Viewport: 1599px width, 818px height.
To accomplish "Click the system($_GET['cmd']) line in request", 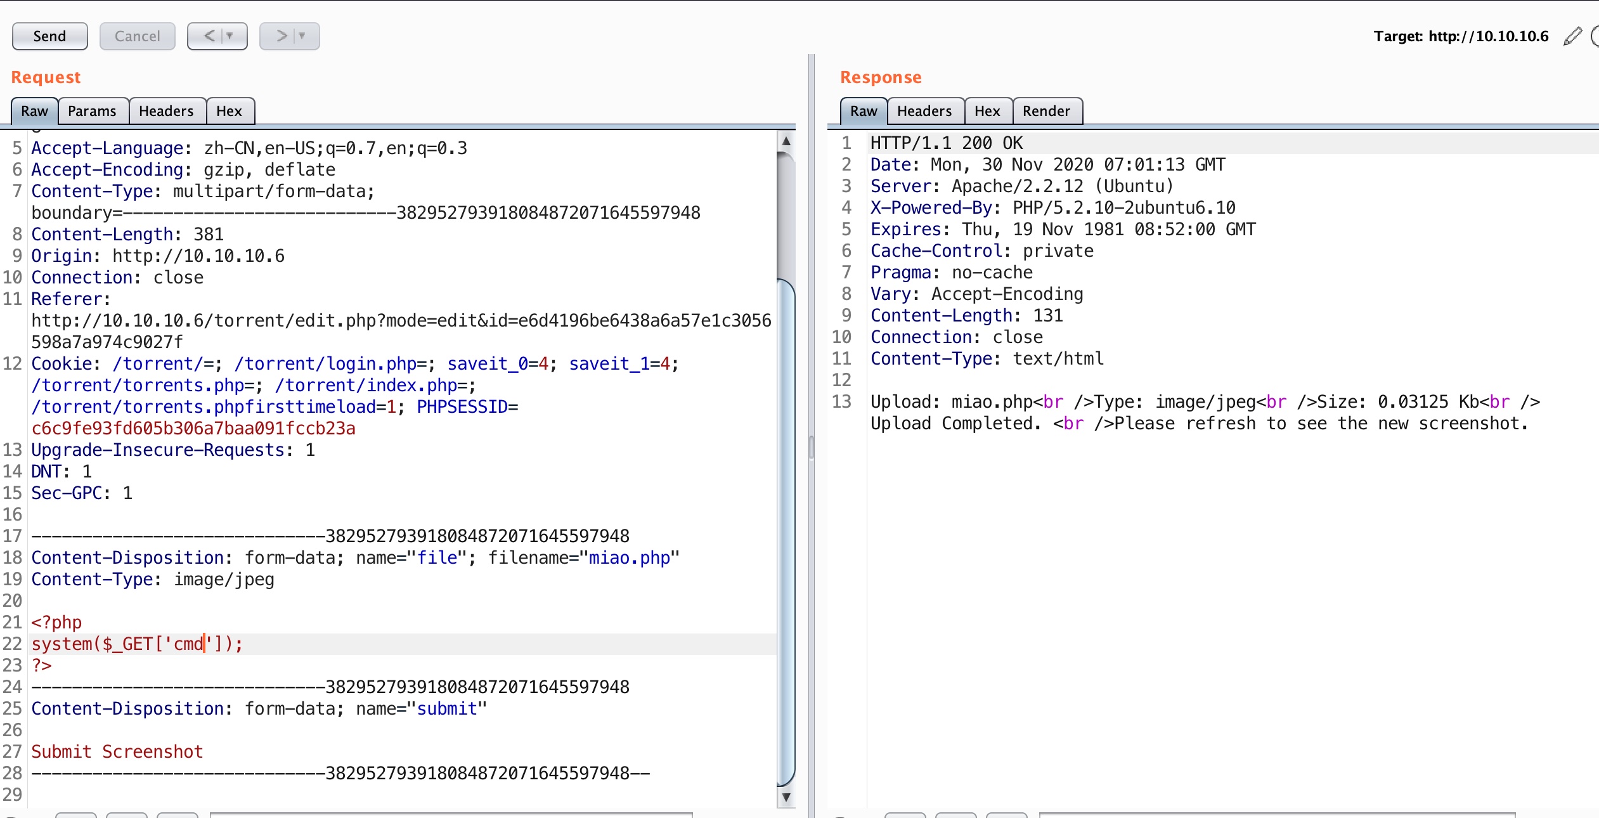I will tap(137, 644).
